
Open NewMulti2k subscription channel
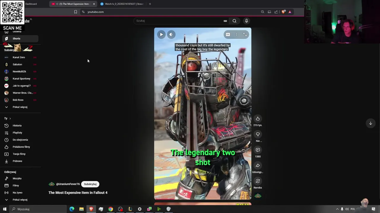click(20, 72)
